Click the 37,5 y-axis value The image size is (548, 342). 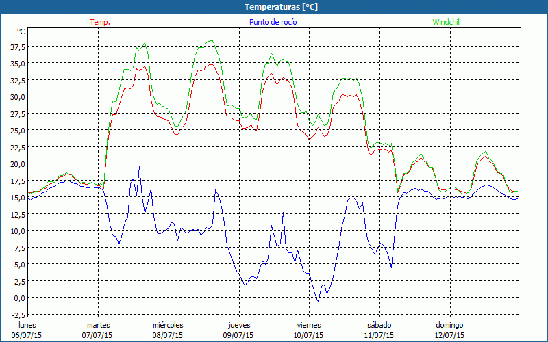click(x=17, y=47)
